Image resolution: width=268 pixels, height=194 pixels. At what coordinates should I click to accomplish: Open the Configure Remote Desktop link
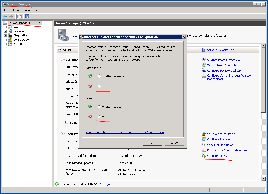(224, 71)
